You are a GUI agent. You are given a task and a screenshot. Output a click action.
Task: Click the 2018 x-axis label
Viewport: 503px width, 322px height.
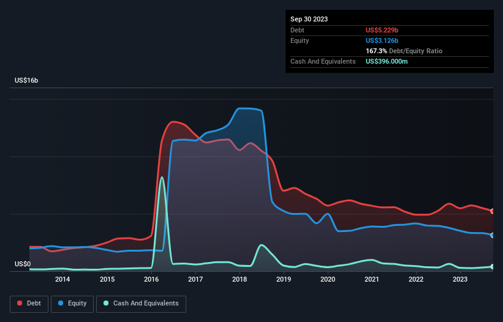click(x=240, y=279)
